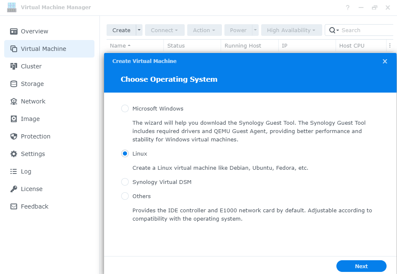Click the Feedback envelope icon
Screen dimensions: 397x274
coord(14,206)
